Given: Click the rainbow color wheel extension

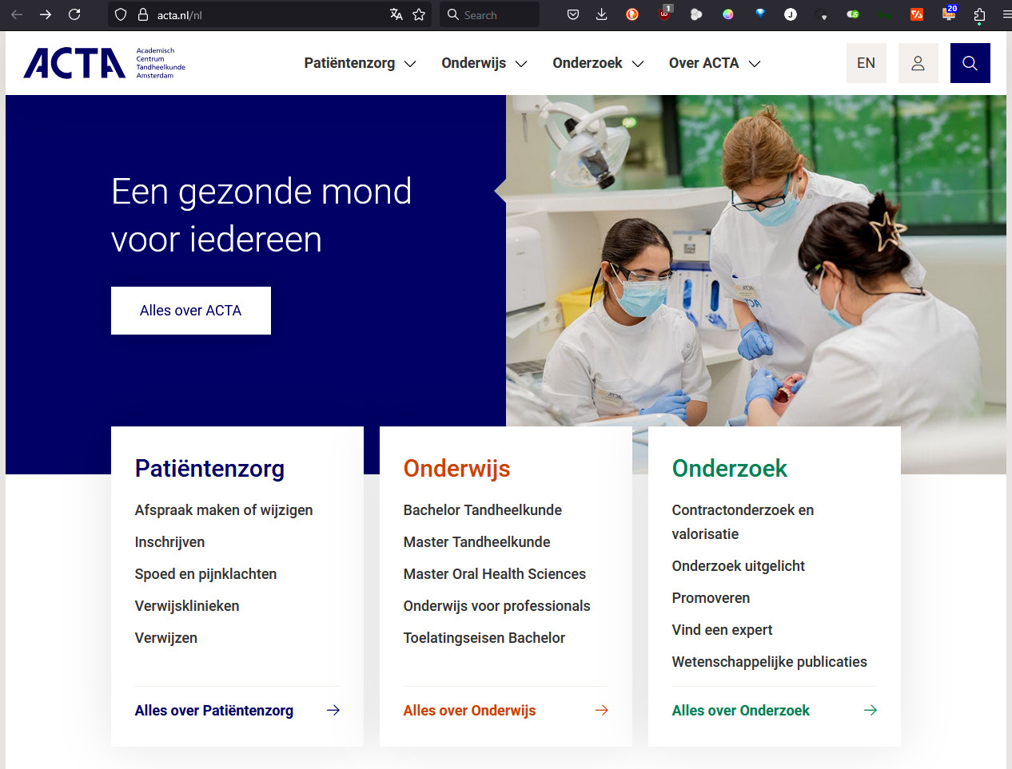Looking at the screenshot, I should pos(728,14).
